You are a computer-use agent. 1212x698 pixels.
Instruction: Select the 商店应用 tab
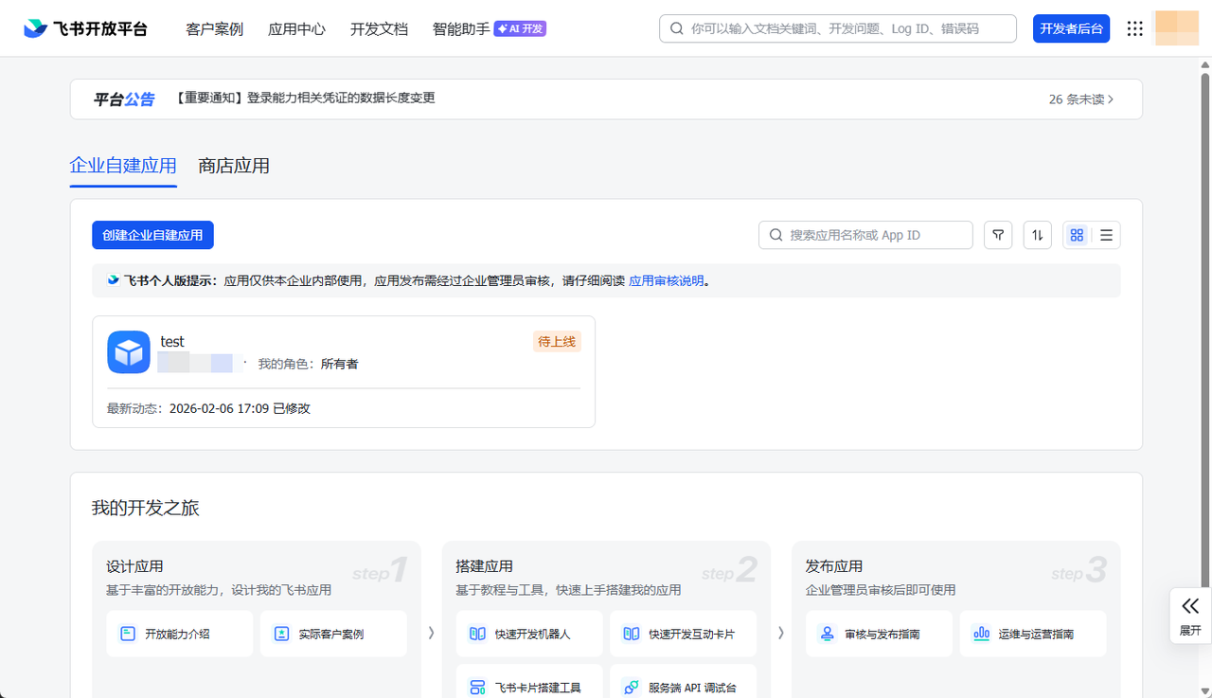click(x=234, y=166)
